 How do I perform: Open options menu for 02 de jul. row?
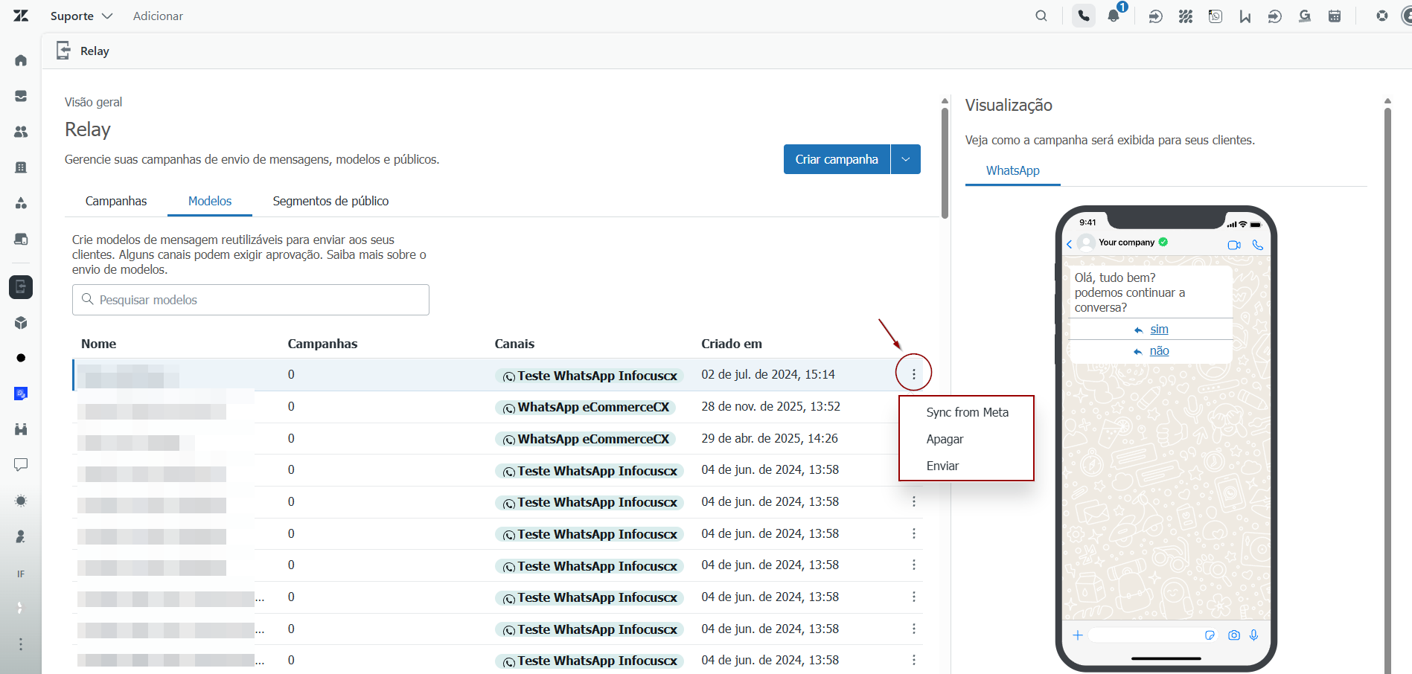(914, 374)
